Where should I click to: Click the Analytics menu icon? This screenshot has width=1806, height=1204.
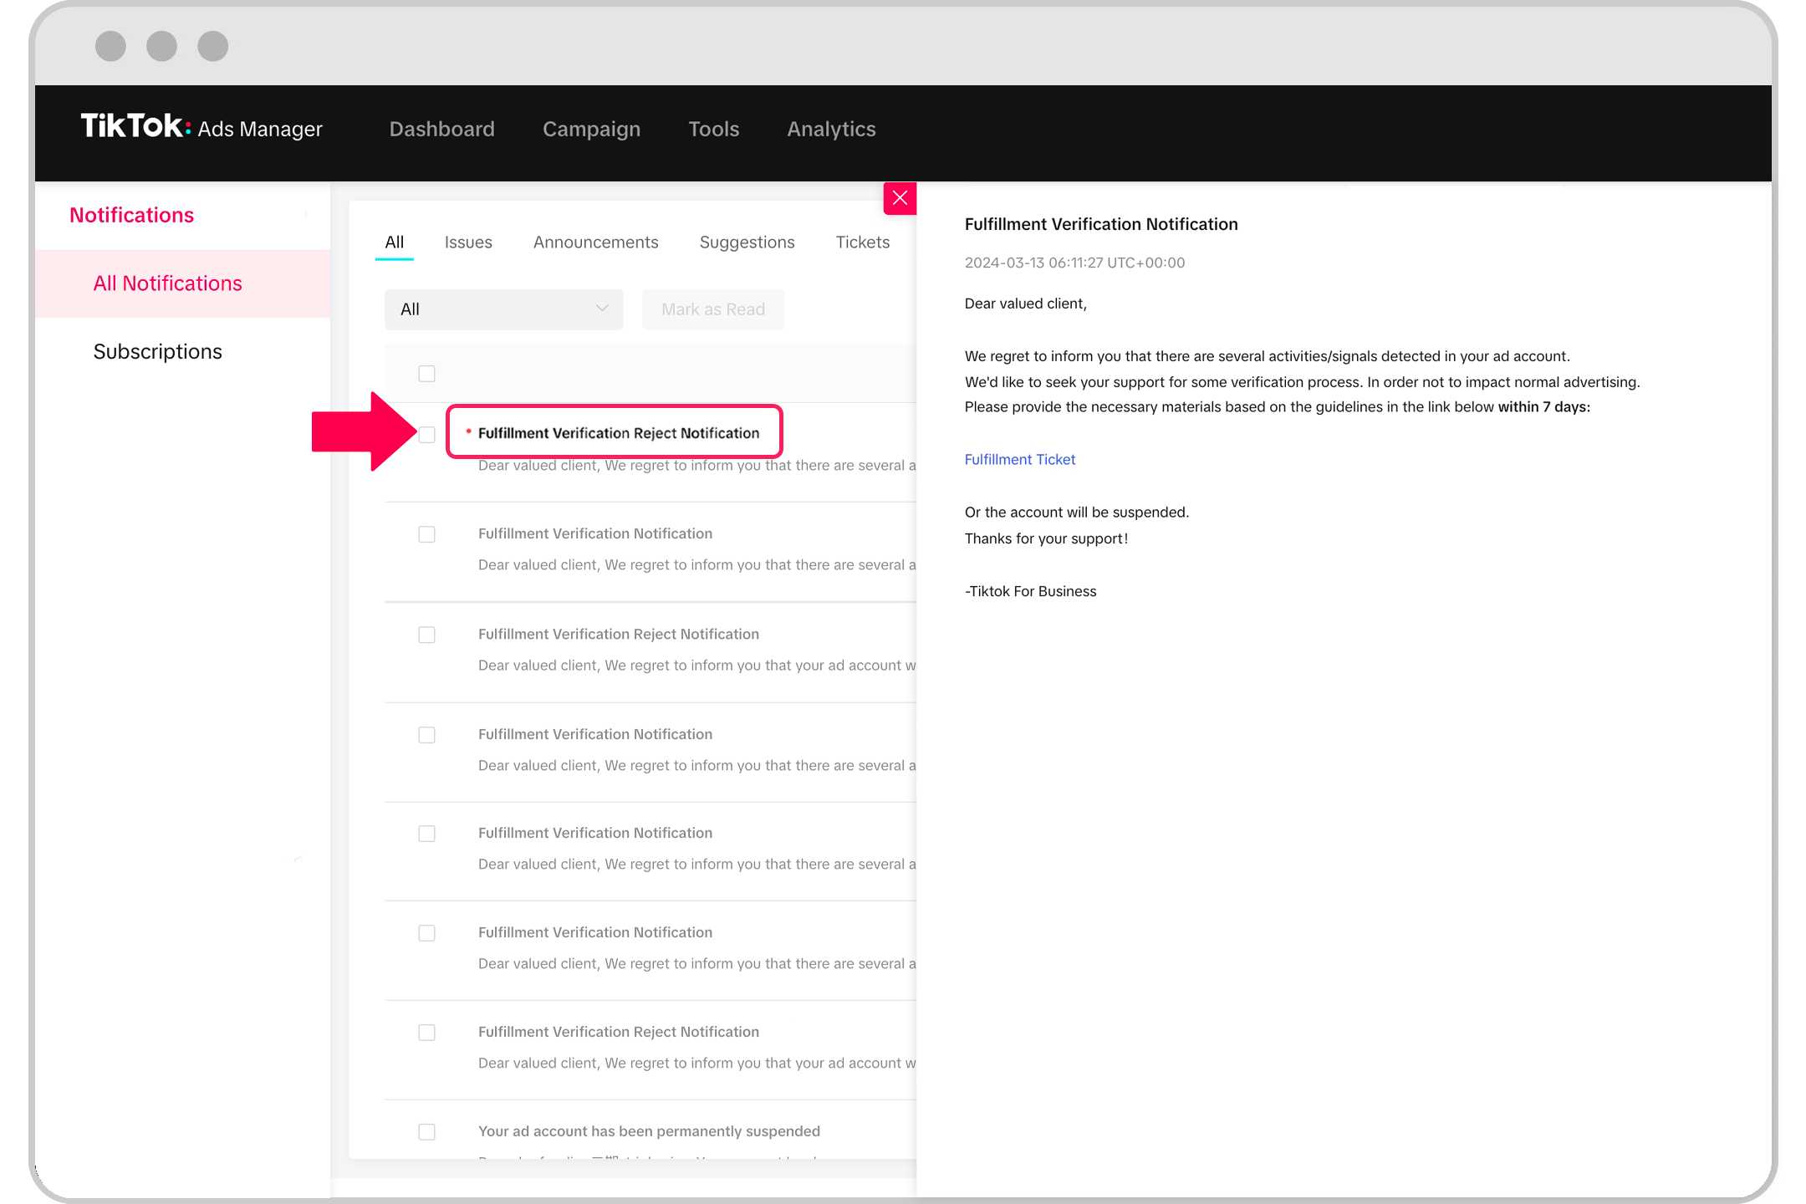[x=832, y=129]
